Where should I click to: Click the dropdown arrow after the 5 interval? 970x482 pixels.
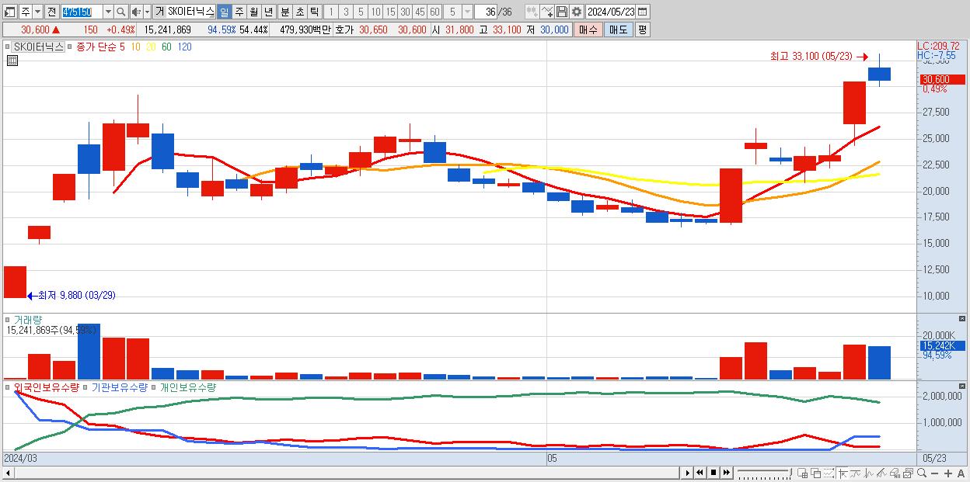click(x=466, y=12)
